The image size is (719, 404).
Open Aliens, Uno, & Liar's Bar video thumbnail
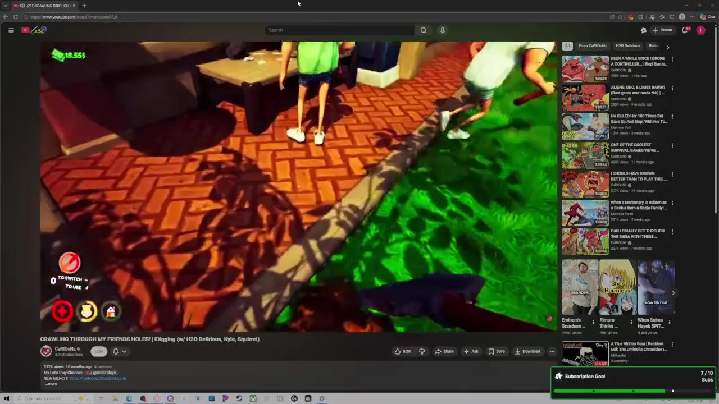tap(585, 98)
